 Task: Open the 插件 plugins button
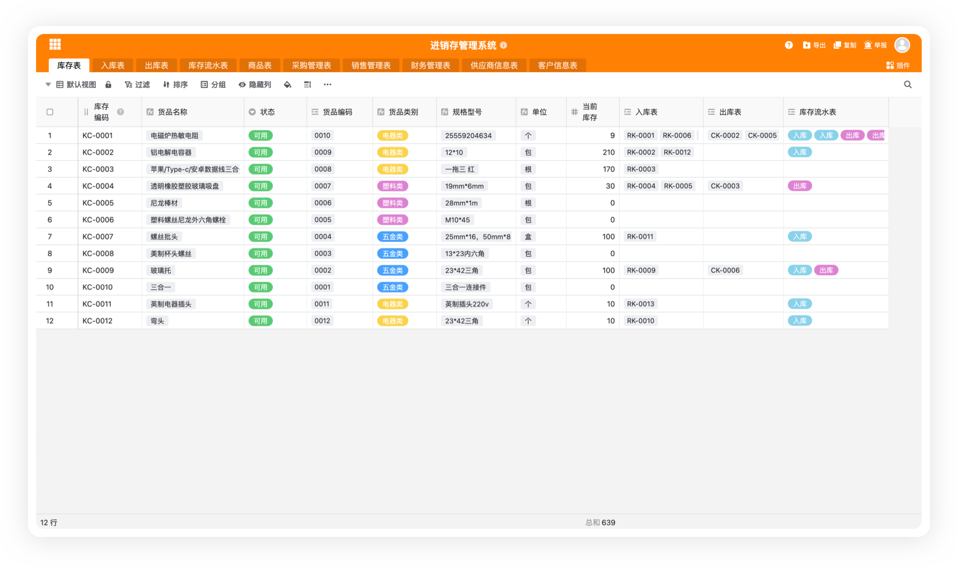click(898, 66)
